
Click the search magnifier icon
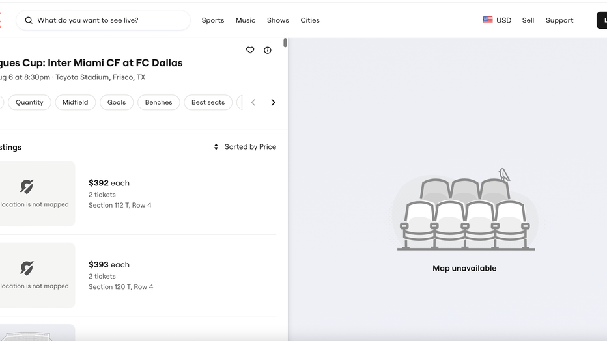[x=29, y=20]
